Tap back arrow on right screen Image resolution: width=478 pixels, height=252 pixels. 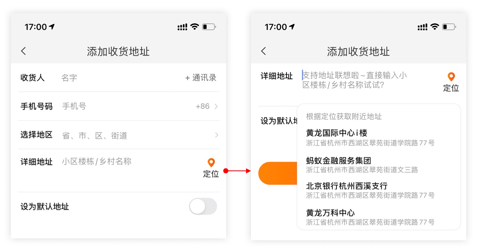point(264,51)
